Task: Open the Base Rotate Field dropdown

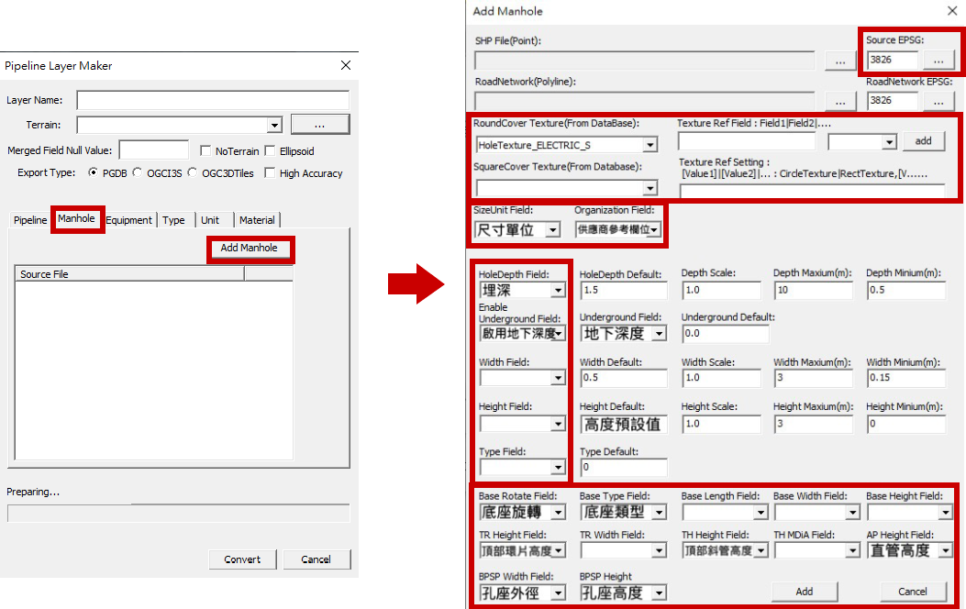Action: click(x=558, y=512)
